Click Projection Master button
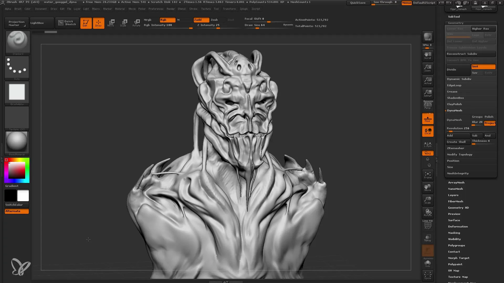Viewport: 504px width, 283px height. tap(17, 23)
